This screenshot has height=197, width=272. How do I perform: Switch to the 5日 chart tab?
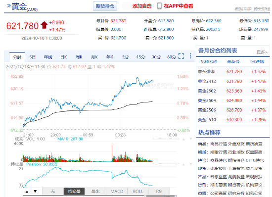pos(33,57)
